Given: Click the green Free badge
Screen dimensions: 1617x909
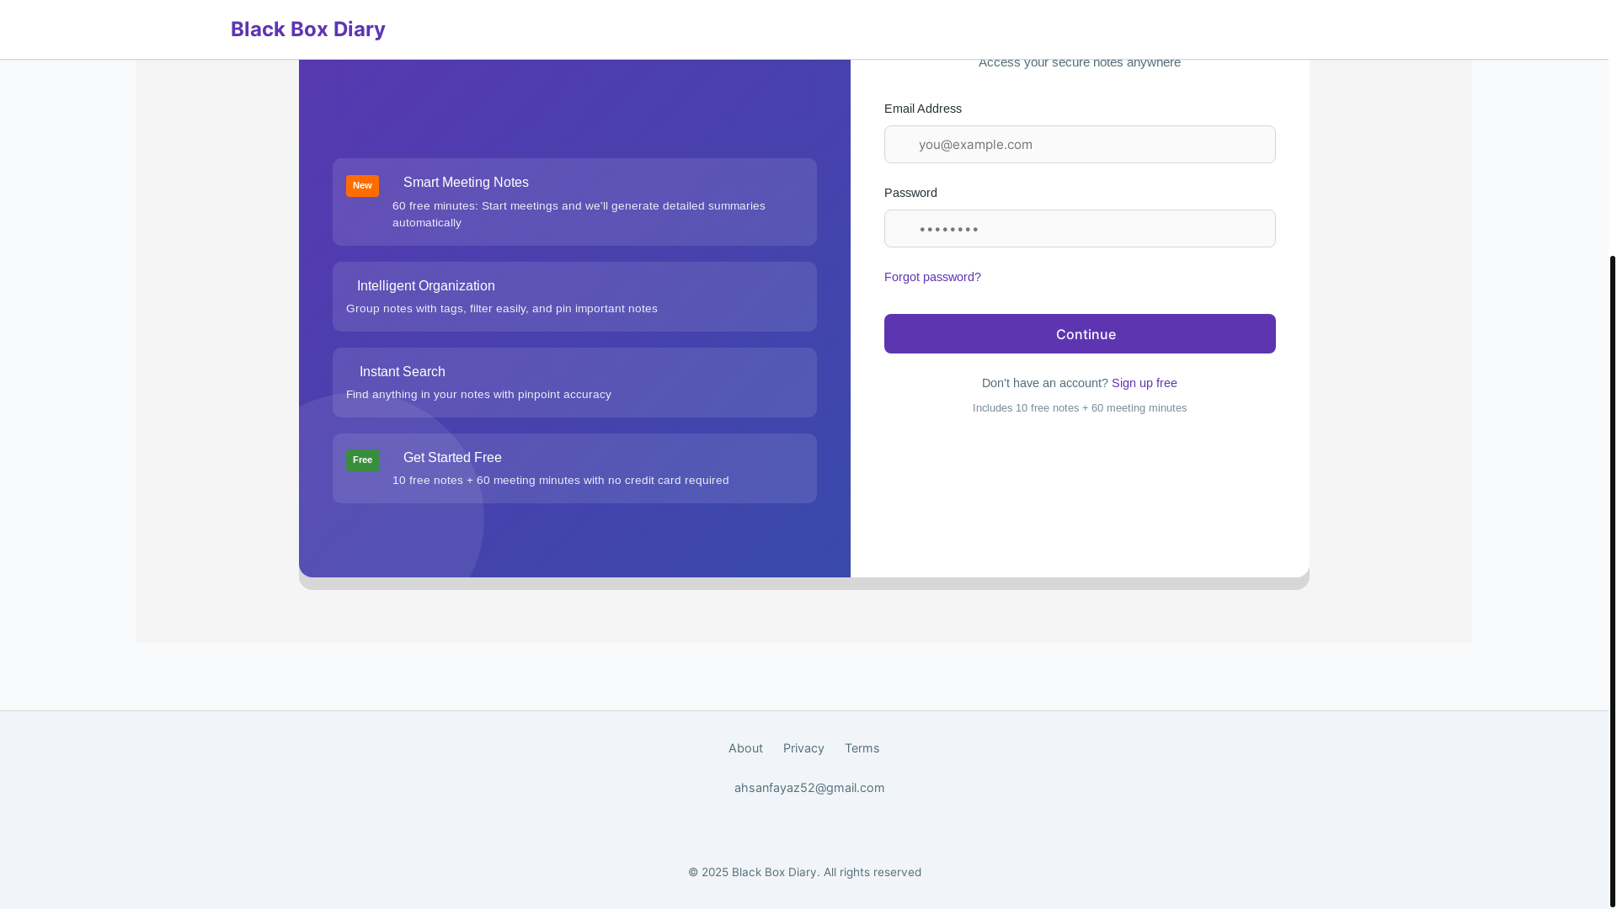Looking at the screenshot, I should point(362,460).
